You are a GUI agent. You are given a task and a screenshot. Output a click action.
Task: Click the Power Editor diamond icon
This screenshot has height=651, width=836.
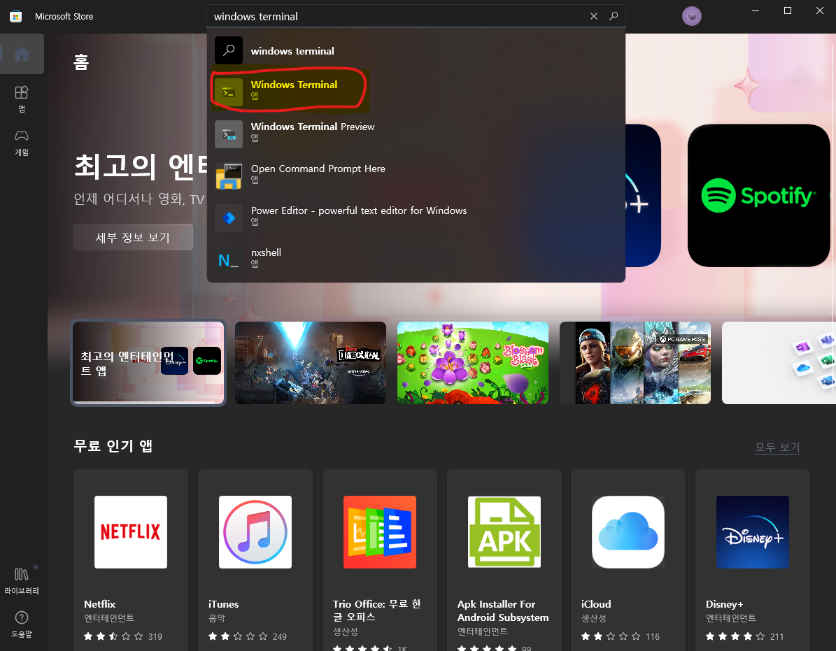pyautogui.click(x=229, y=218)
